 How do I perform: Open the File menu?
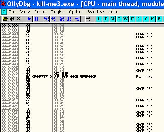point(12,12)
